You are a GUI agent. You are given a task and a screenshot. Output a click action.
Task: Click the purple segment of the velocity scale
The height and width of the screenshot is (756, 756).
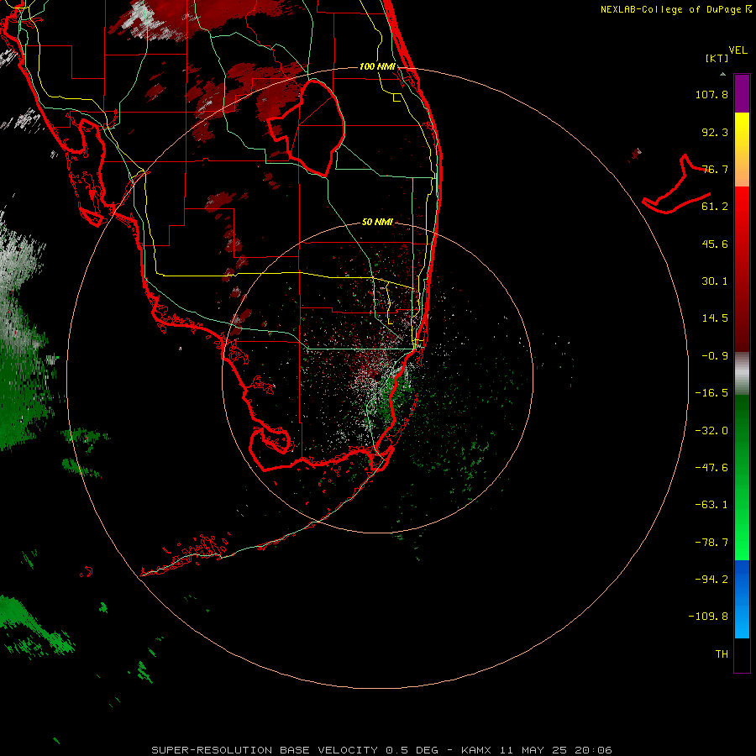tap(742, 93)
